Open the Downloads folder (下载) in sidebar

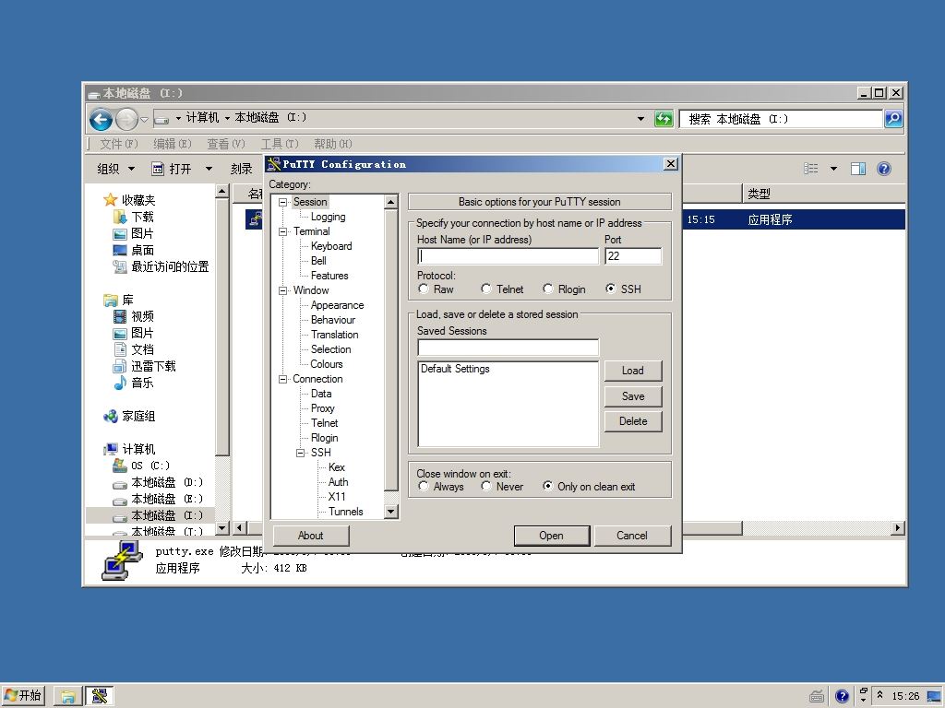(134, 217)
